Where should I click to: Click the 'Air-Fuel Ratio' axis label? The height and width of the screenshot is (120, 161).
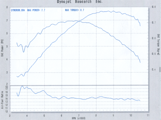pyautogui.click(x=2, y=100)
